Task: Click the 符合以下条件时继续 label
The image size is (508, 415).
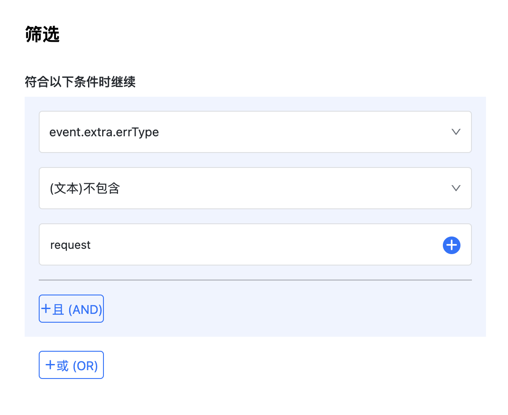Action: [80, 82]
